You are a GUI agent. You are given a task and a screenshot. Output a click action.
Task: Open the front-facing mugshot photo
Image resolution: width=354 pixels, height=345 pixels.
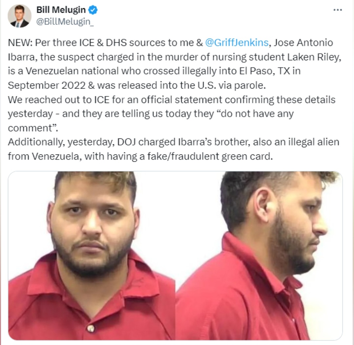pos(92,255)
